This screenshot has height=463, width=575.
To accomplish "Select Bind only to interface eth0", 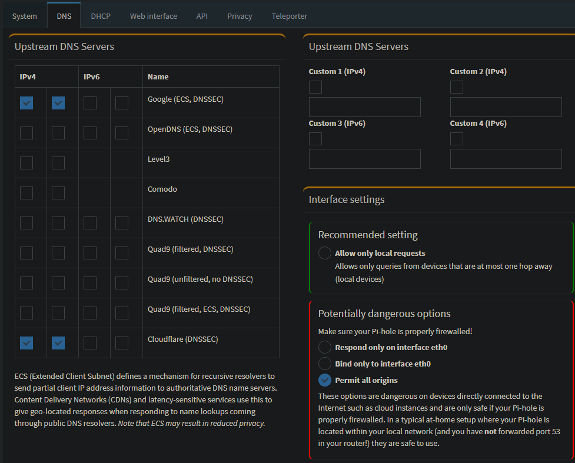I will pos(324,364).
